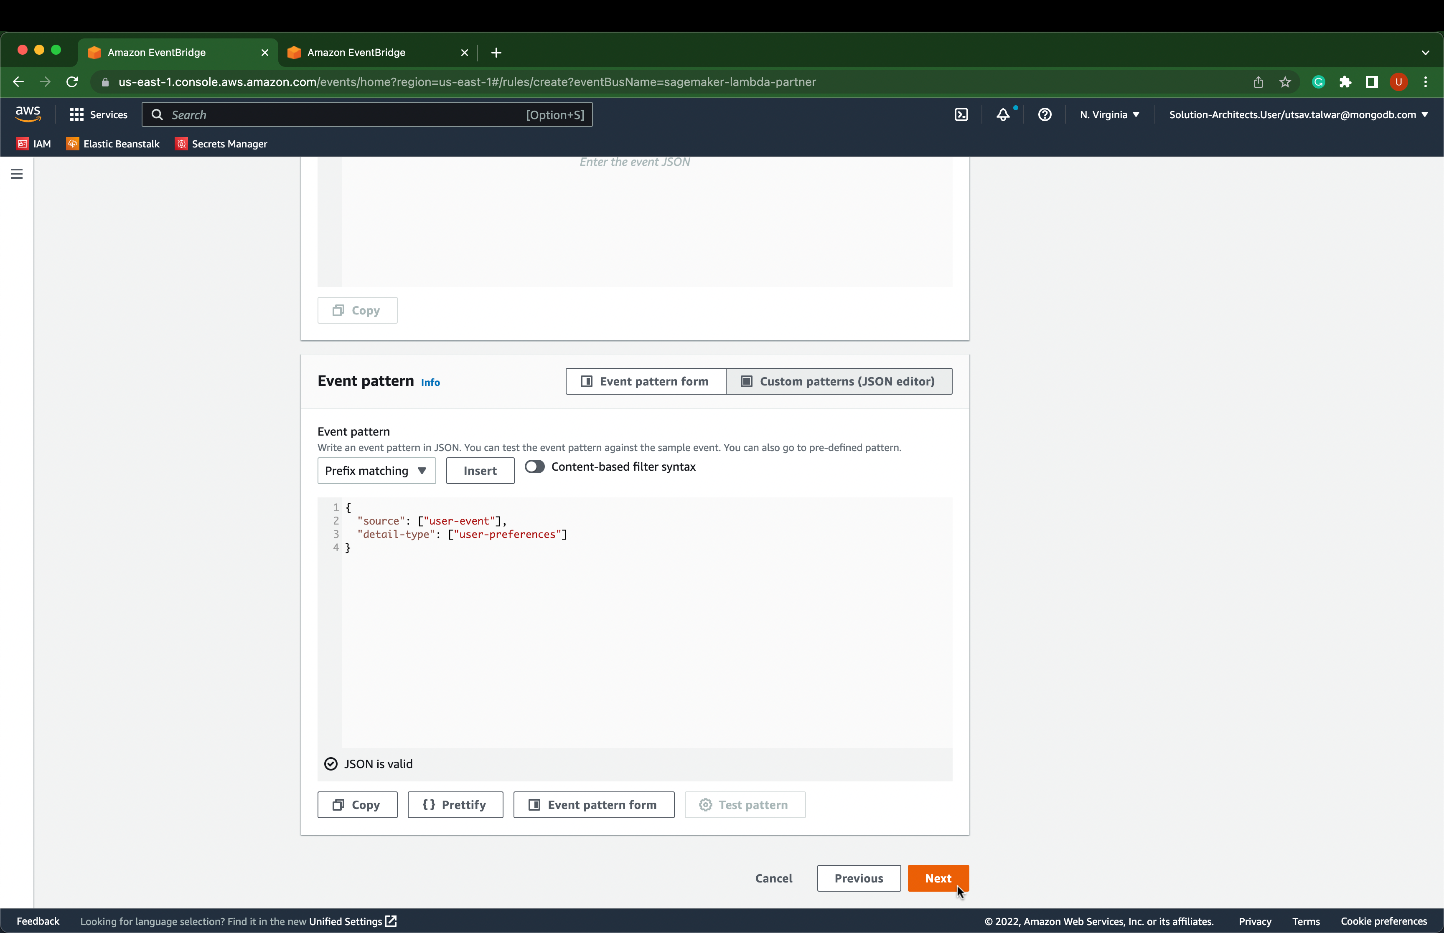
Task: Open the Secrets Manager shortcut
Action: click(x=221, y=144)
